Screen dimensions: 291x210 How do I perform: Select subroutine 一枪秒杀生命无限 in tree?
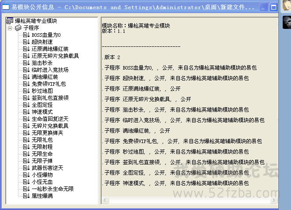53,189
